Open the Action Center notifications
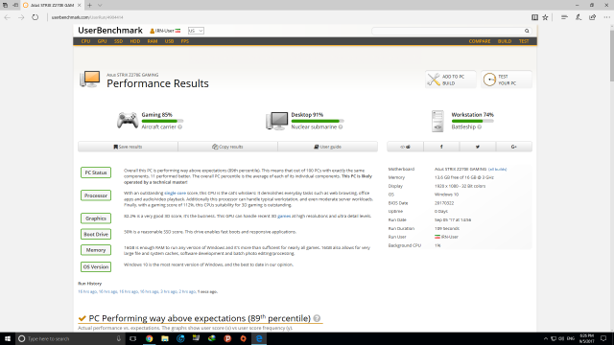614x345 pixels. (603, 338)
